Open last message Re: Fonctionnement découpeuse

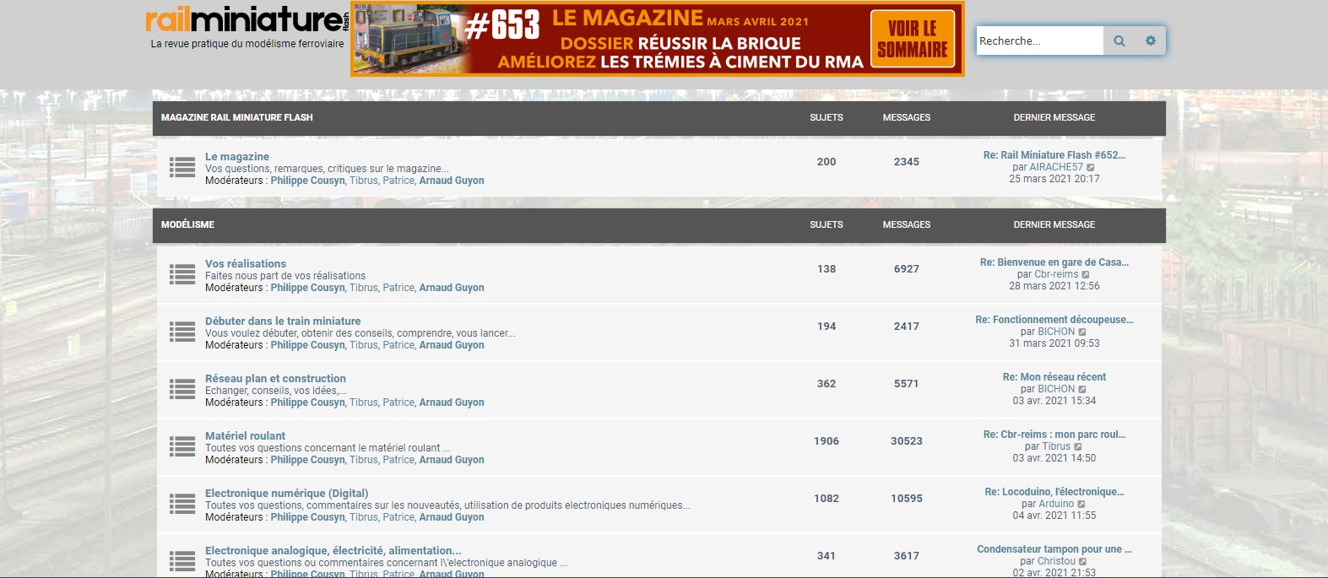1054,320
